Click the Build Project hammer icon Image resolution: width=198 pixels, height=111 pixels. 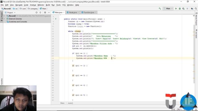click(x=160, y=9)
